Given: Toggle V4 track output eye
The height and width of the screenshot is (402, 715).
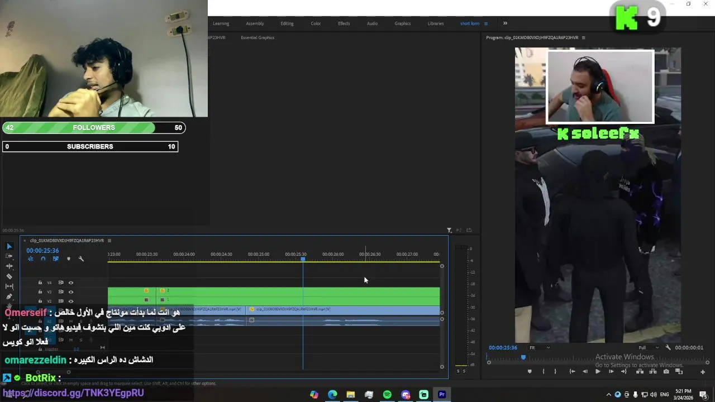Looking at the screenshot, I should [x=71, y=283].
